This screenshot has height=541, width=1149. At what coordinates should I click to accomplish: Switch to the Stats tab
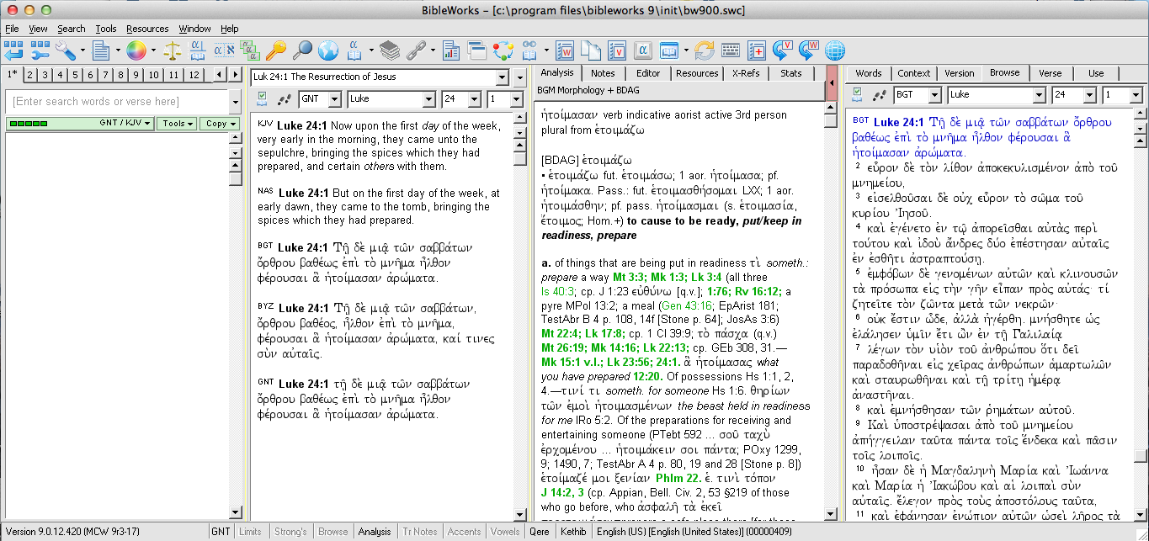click(x=791, y=73)
